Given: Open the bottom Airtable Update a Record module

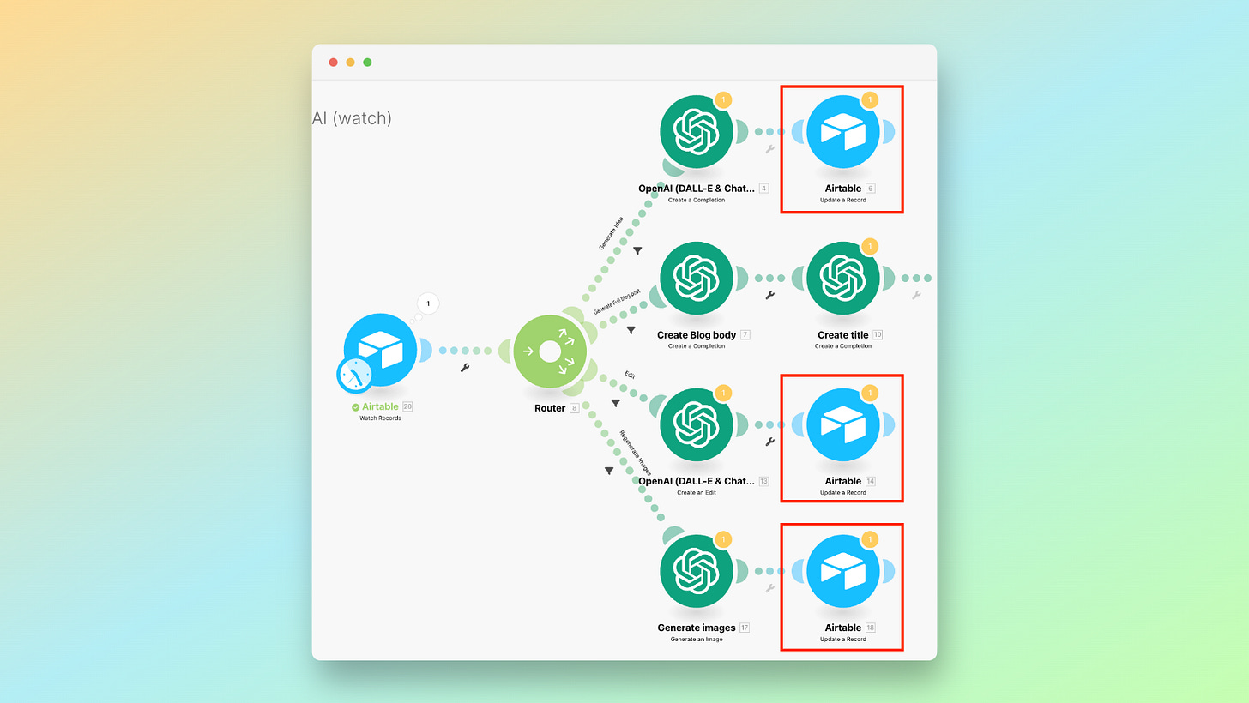Looking at the screenshot, I should [842, 571].
